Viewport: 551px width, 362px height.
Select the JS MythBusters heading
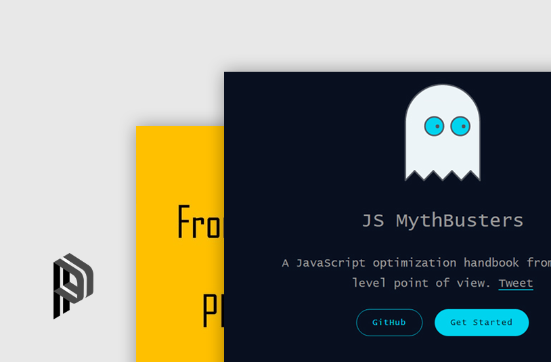[443, 221]
